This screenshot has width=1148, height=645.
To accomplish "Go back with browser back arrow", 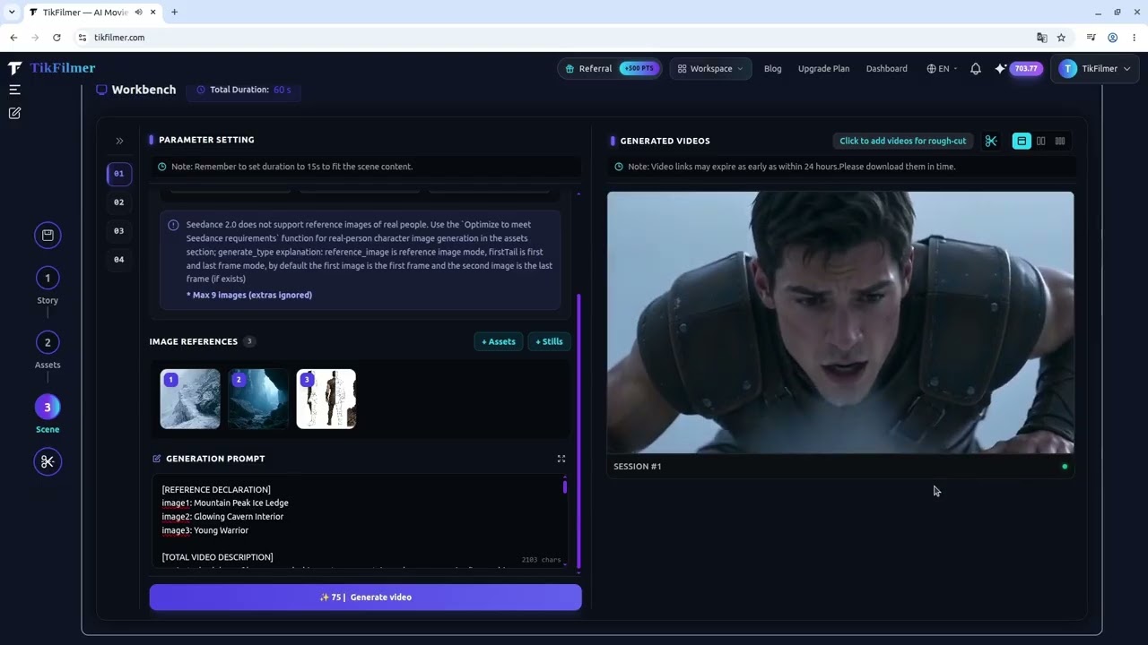I will [13, 38].
